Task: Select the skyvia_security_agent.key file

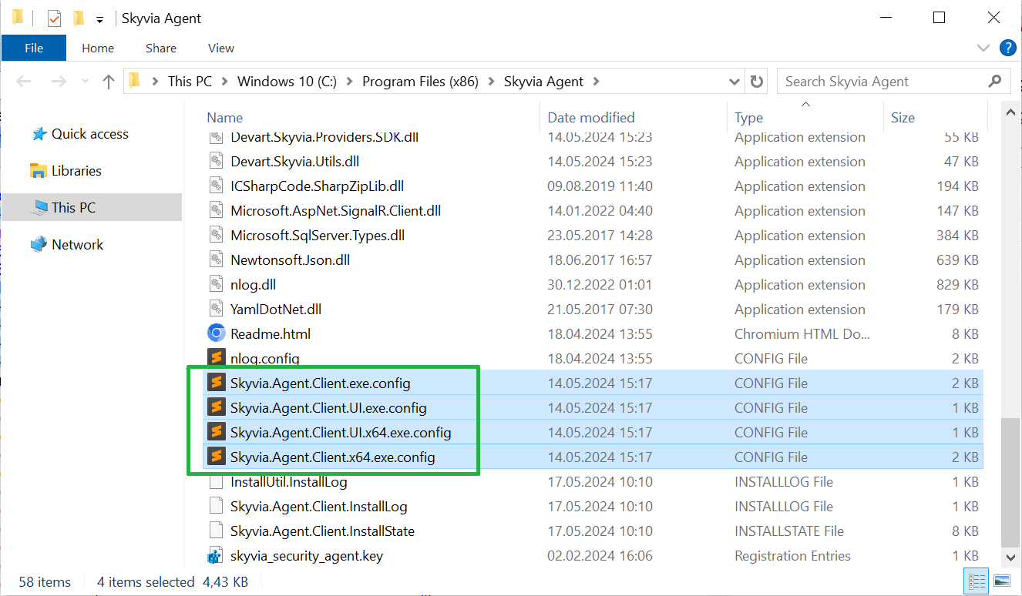Action: [308, 555]
